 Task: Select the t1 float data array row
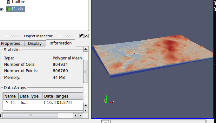pyautogui.click(x=43, y=103)
